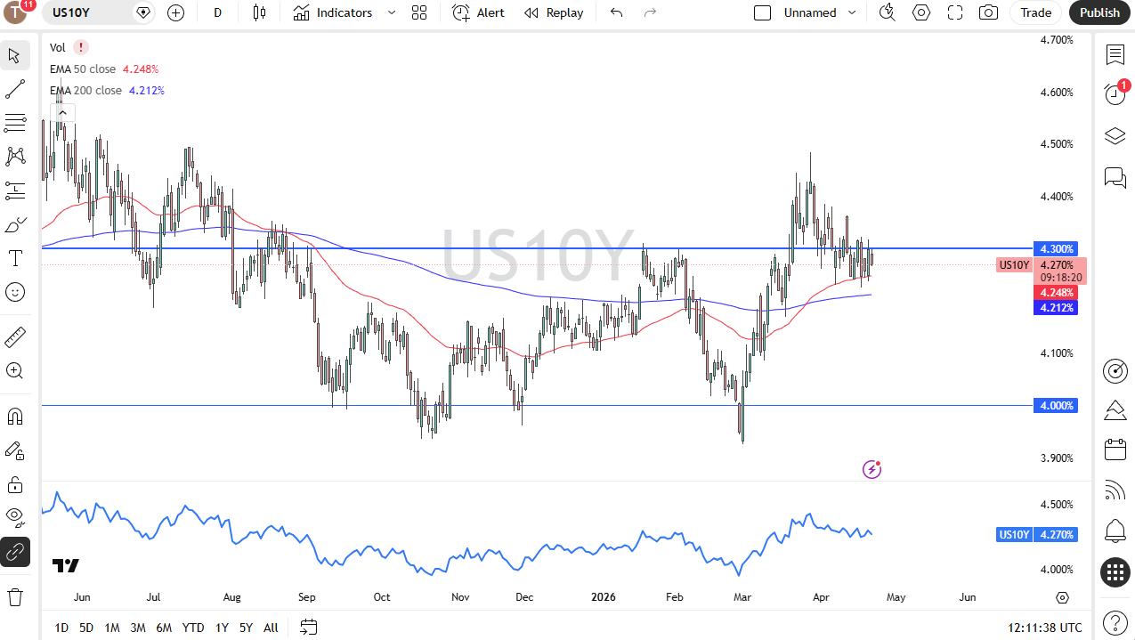Open the calendar panel icon
This screenshot has width=1135, height=640.
(x=1115, y=450)
